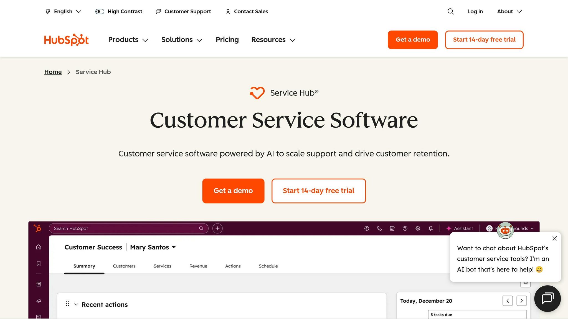The width and height of the screenshot is (568, 319).
Task: Open site search with the magnifier icon
Action: [450, 11]
